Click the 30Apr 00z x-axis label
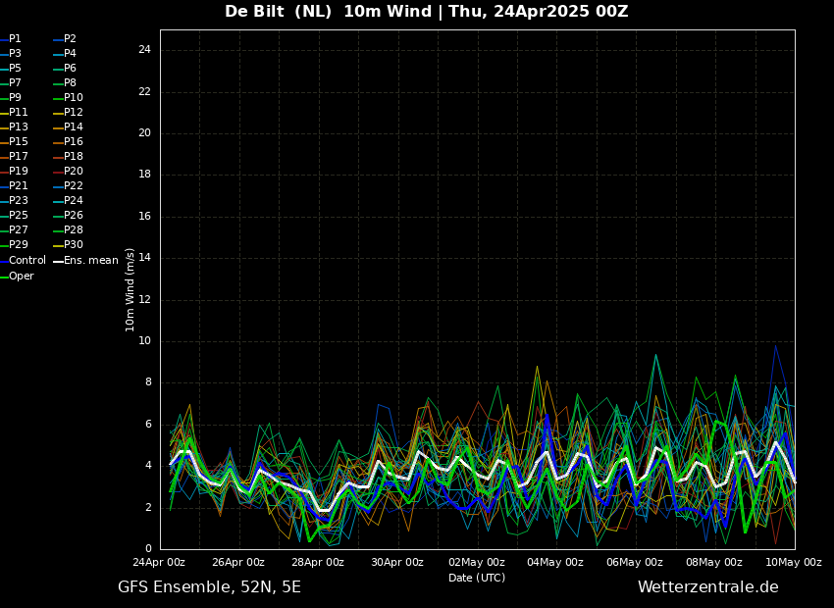 [x=397, y=563]
